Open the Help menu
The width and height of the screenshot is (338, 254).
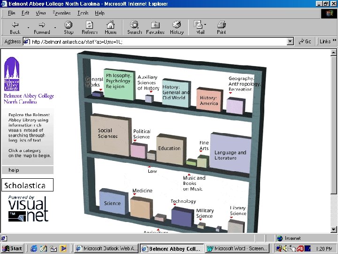(100, 13)
